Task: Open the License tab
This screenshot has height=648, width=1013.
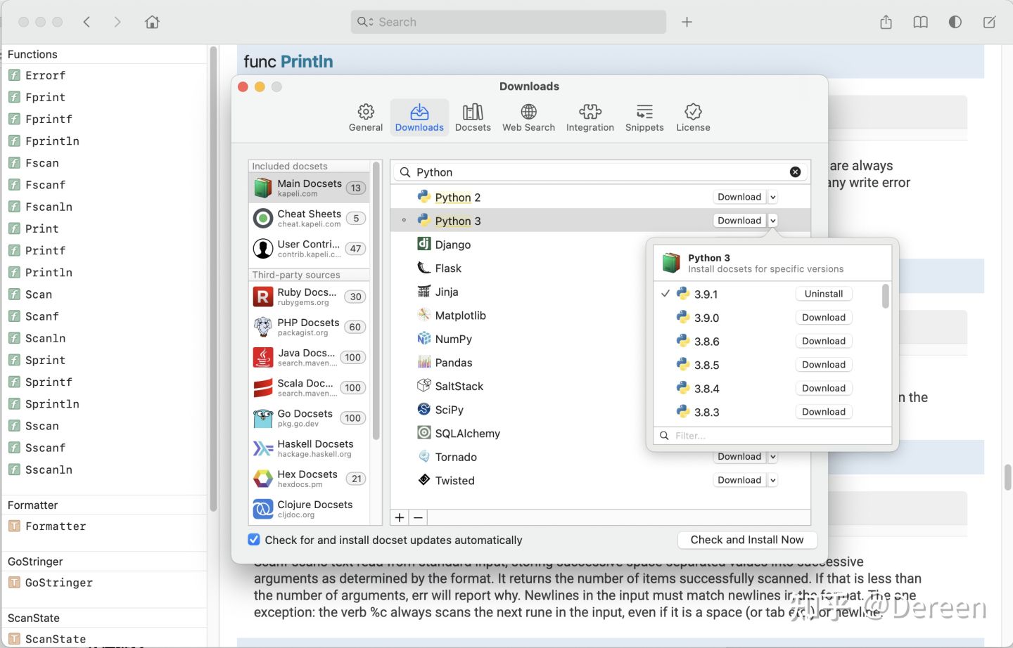Action: pyautogui.click(x=693, y=117)
